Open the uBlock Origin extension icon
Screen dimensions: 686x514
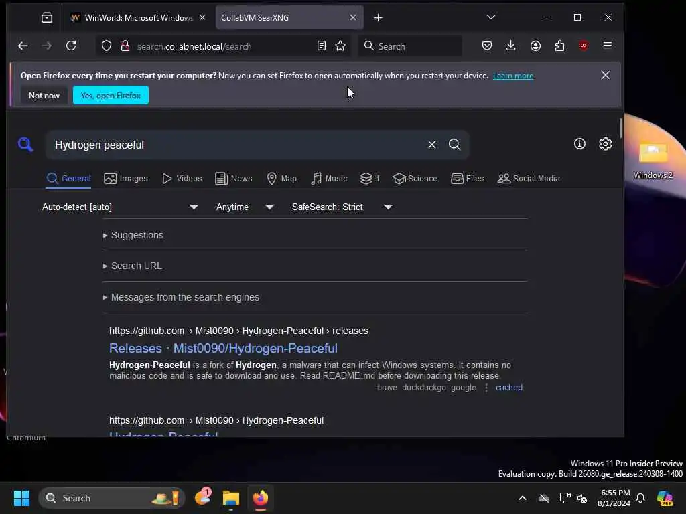click(584, 46)
